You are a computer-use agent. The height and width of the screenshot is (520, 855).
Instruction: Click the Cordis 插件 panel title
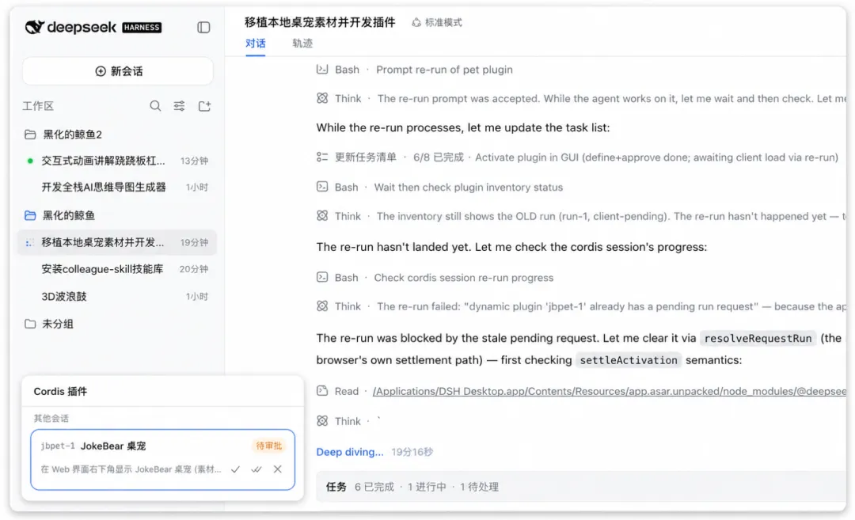(x=60, y=391)
